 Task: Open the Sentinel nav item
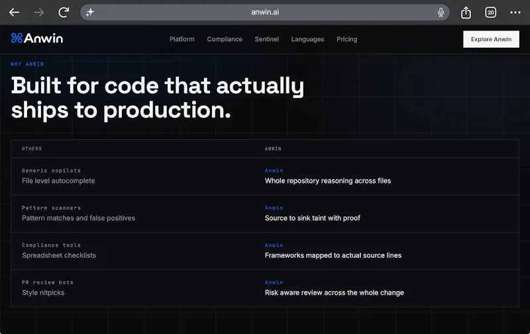click(267, 39)
